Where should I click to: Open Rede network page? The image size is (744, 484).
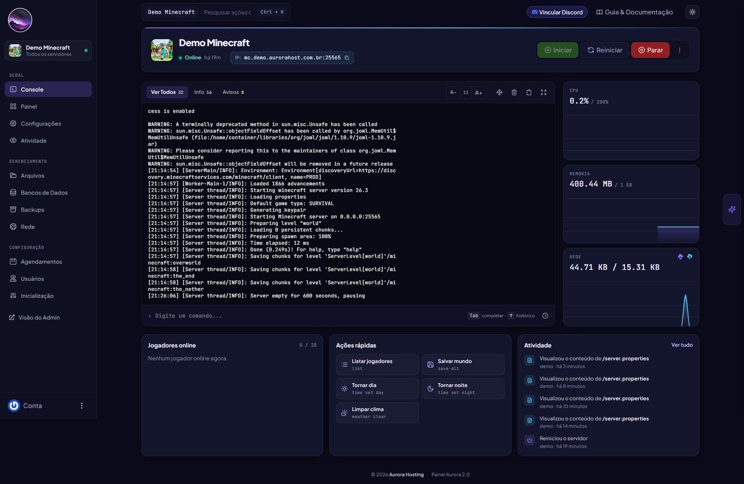pos(48,227)
